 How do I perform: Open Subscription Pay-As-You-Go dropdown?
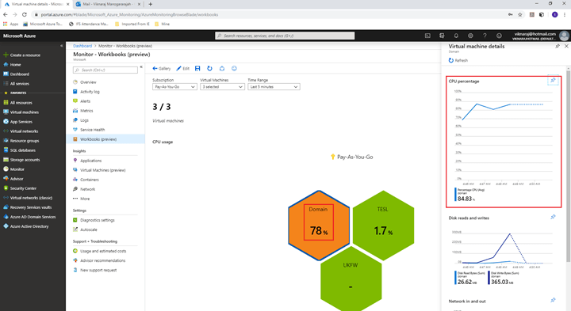tap(174, 87)
